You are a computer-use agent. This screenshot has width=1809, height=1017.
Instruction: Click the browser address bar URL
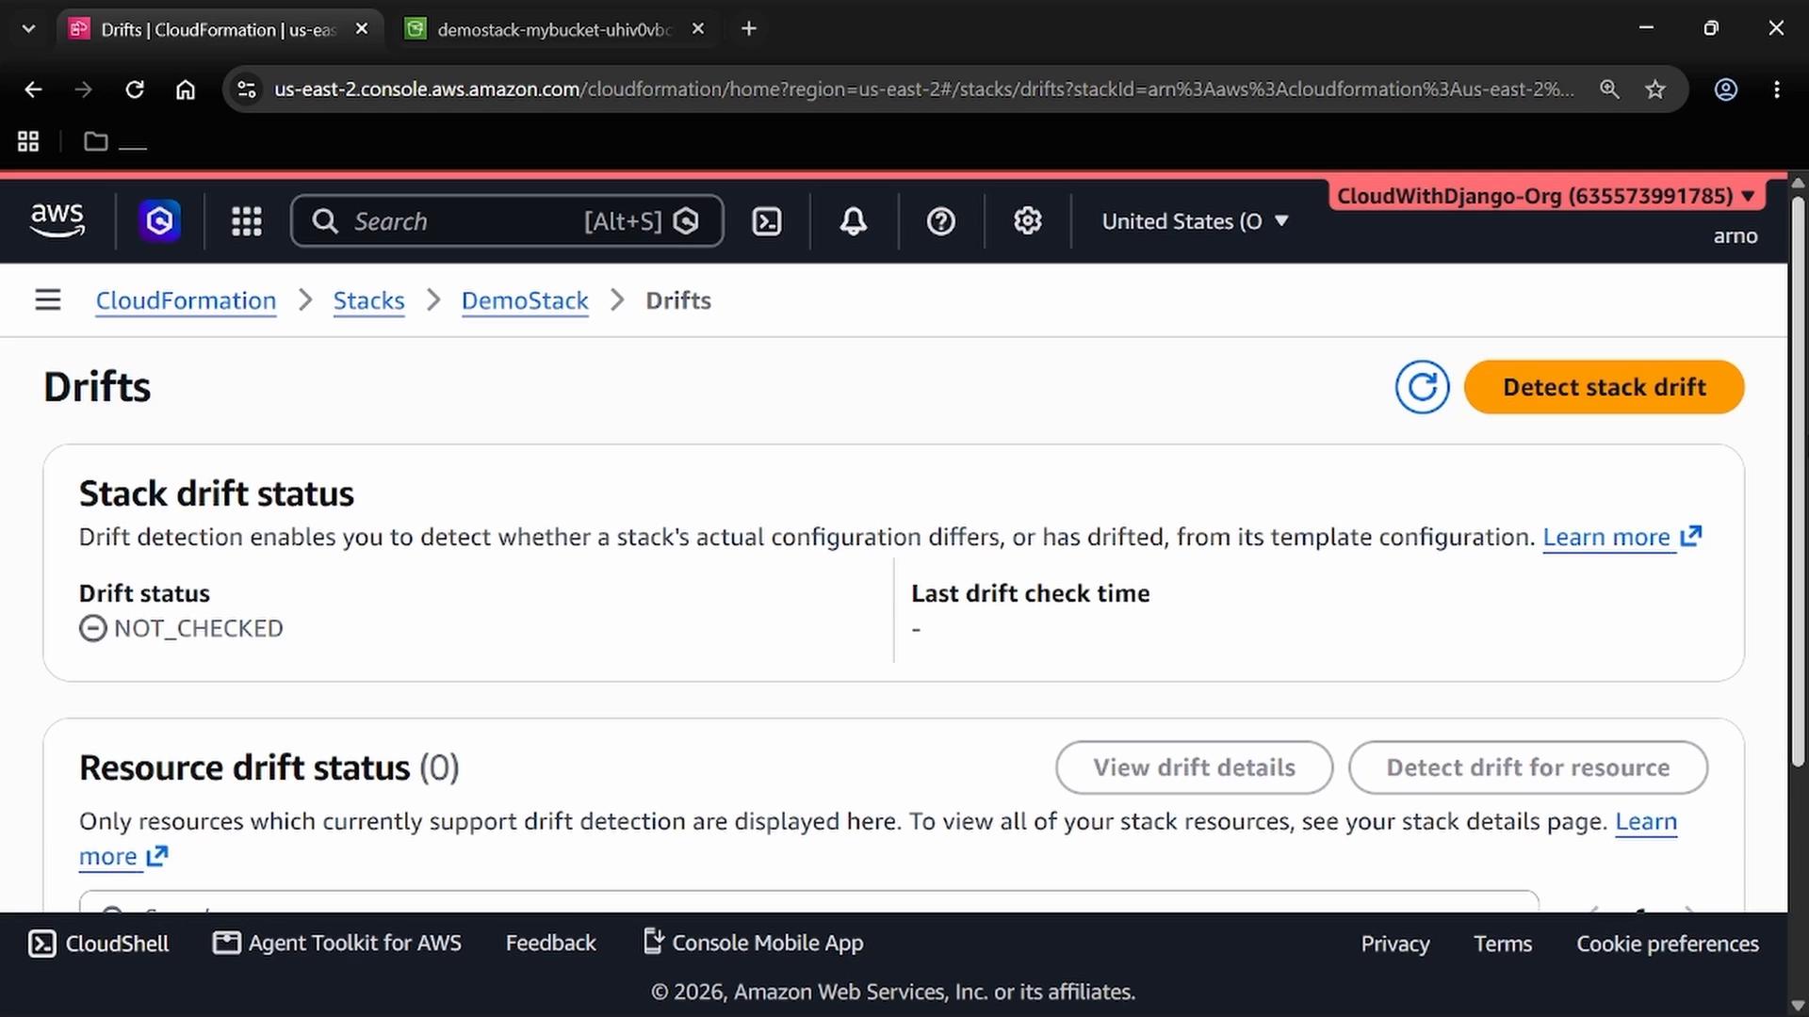[x=923, y=89]
